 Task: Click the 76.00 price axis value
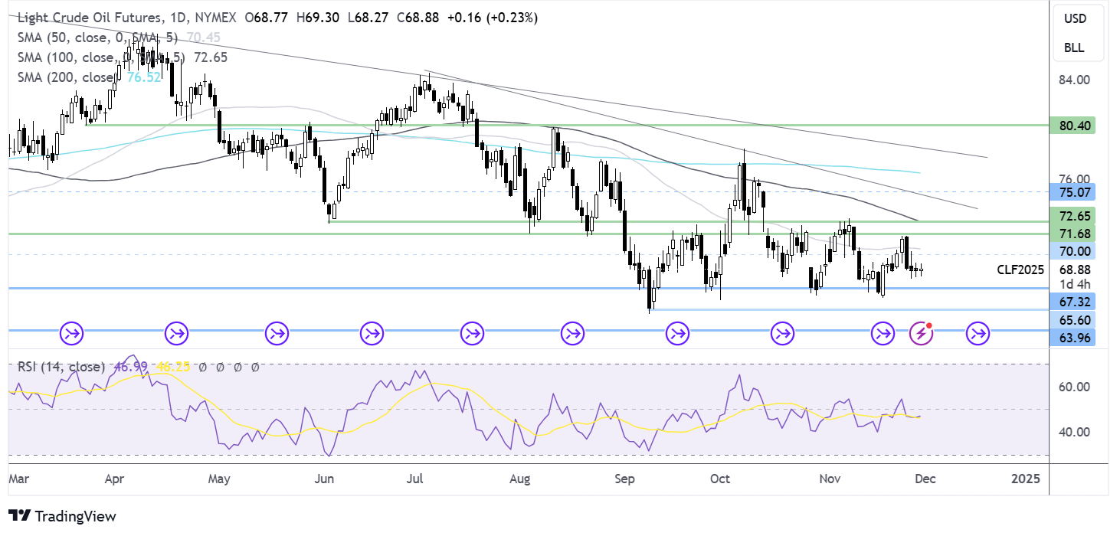tap(1074, 178)
